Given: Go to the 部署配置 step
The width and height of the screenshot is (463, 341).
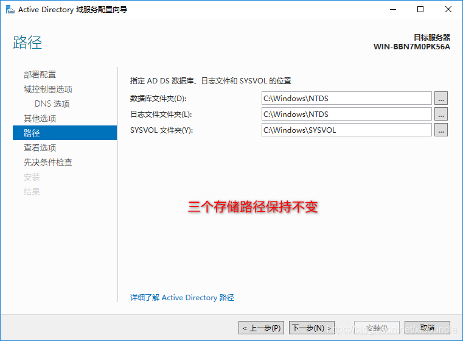Looking at the screenshot, I should click(40, 74).
